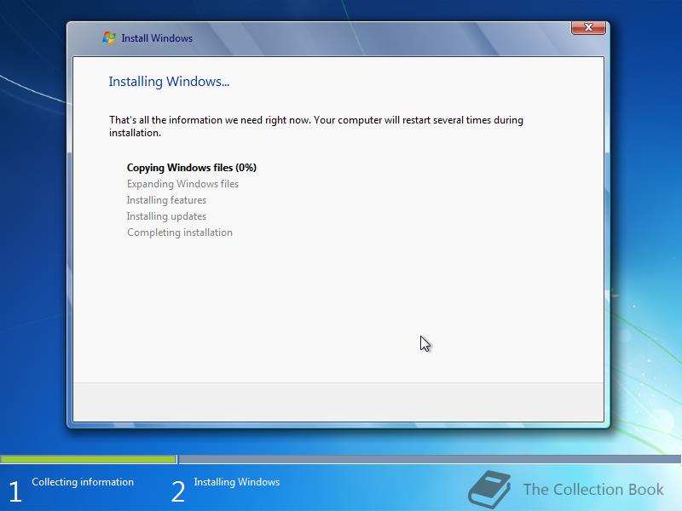682x511 pixels.
Task: Click the Install Windows title text
Action: tap(157, 38)
